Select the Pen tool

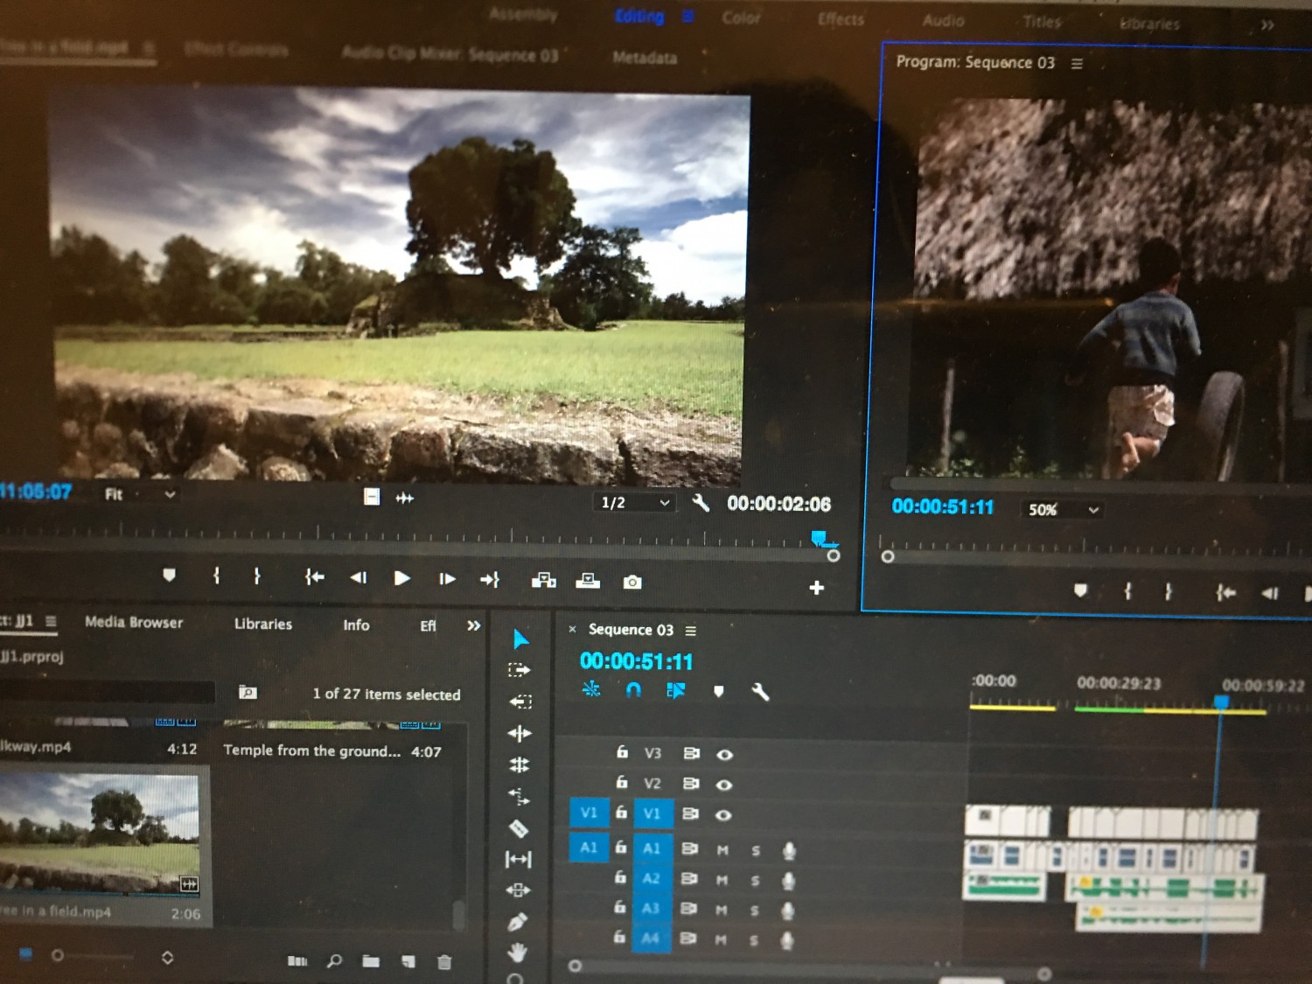click(x=517, y=921)
